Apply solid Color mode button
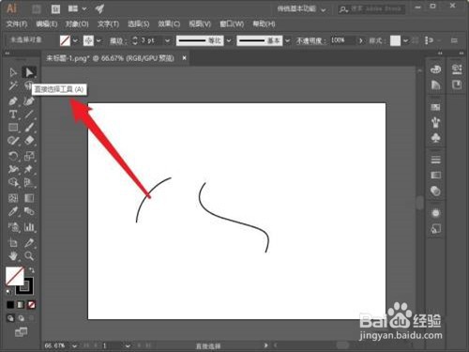469x352 pixels. (10, 304)
